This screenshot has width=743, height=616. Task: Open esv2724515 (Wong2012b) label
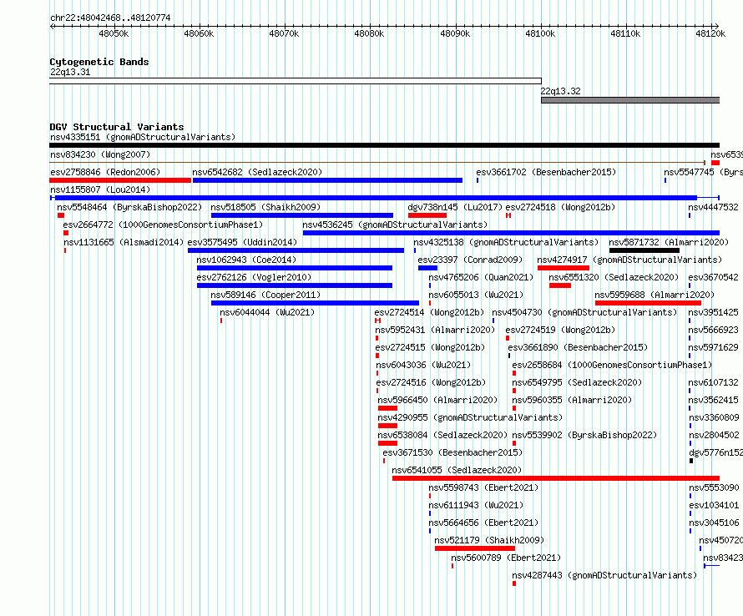point(430,348)
